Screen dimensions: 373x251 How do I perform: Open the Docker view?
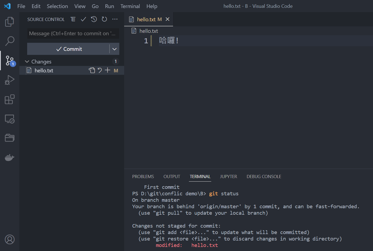pyautogui.click(x=10, y=157)
